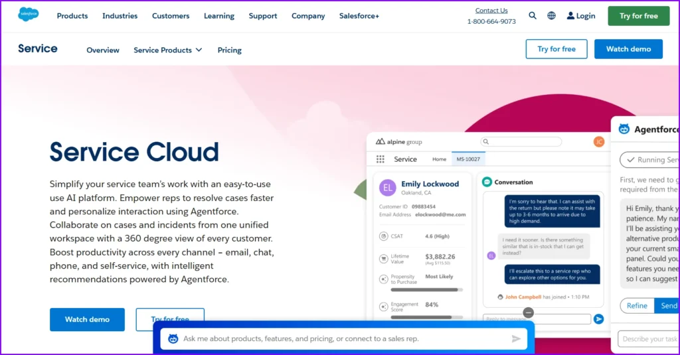Select the MS-10027 tab

point(467,159)
